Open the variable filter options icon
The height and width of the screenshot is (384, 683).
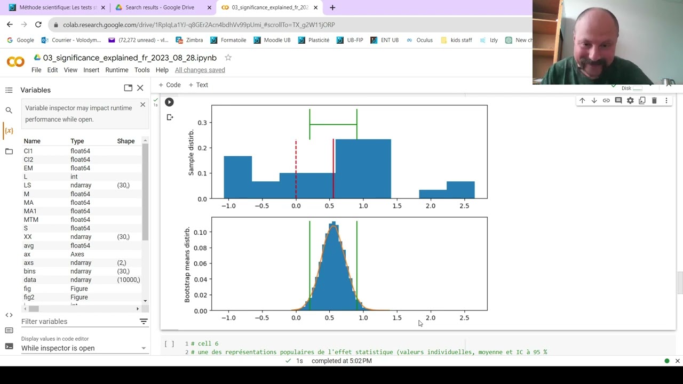pyautogui.click(x=144, y=321)
